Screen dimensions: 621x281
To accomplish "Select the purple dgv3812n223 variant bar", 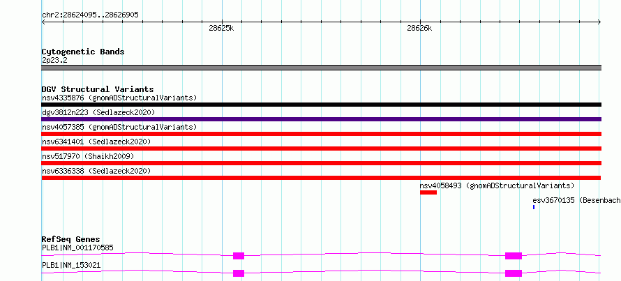I will coord(321,119).
